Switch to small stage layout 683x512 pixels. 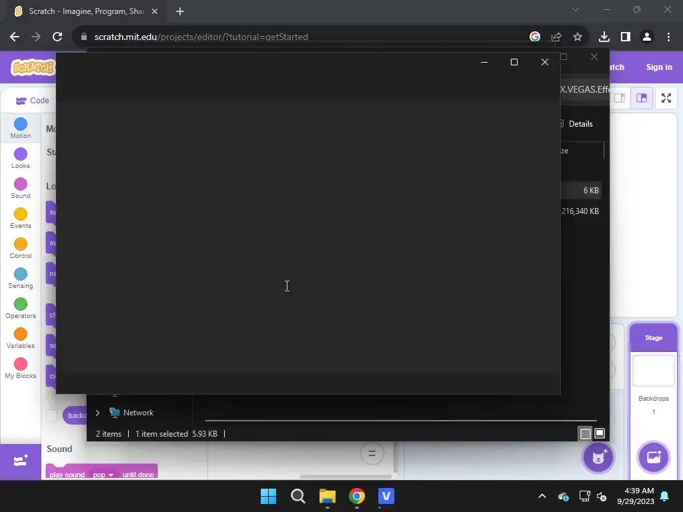coord(620,98)
